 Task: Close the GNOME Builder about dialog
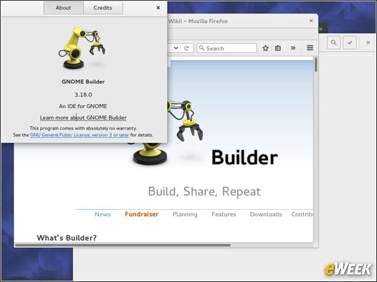click(x=158, y=8)
